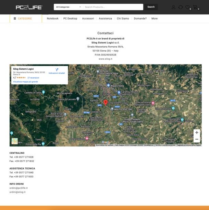Viewport: 209px width, 210px height.
Task: Click Termini e condizioni d'uso link
Action: point(165,145)
